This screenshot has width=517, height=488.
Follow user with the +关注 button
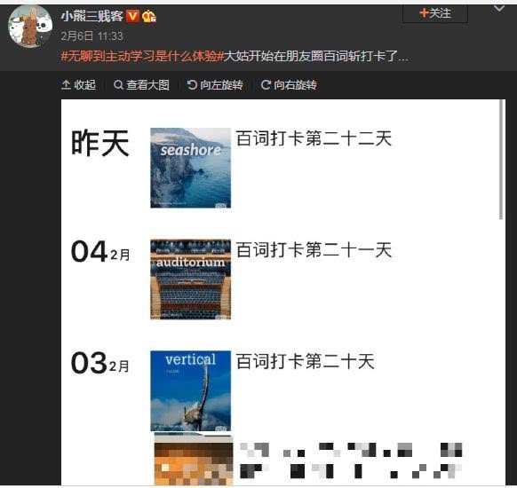click(435, 14)
